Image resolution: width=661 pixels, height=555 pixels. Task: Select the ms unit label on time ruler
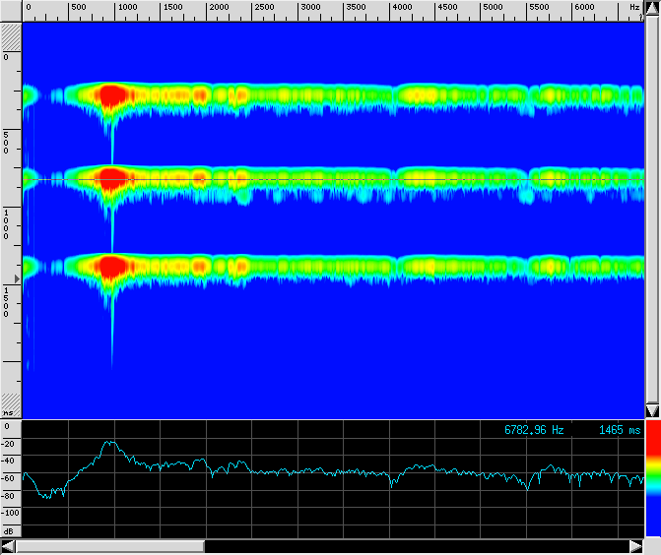[x=9, y=413]
